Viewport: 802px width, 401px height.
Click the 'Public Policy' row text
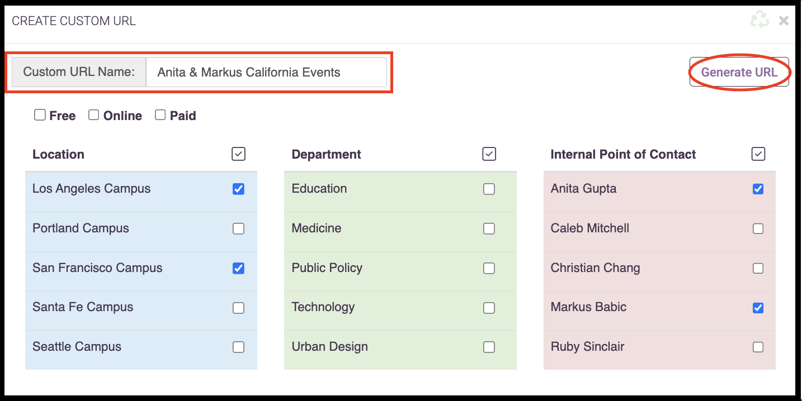pos(327,268)
